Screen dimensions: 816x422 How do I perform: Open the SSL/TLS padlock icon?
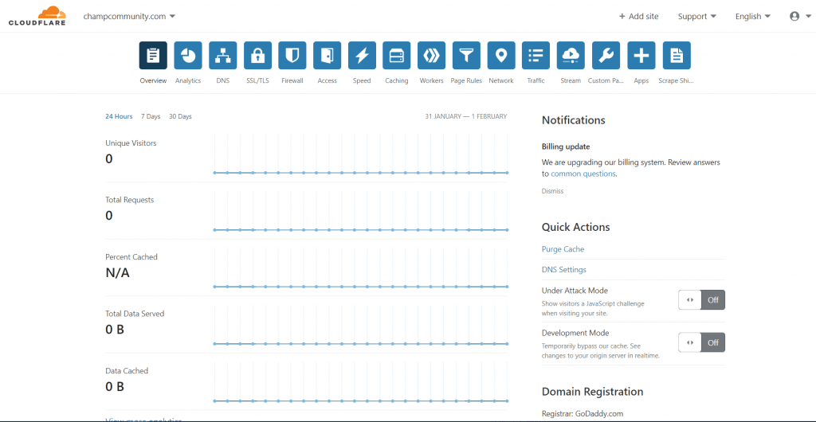(257, 56)
